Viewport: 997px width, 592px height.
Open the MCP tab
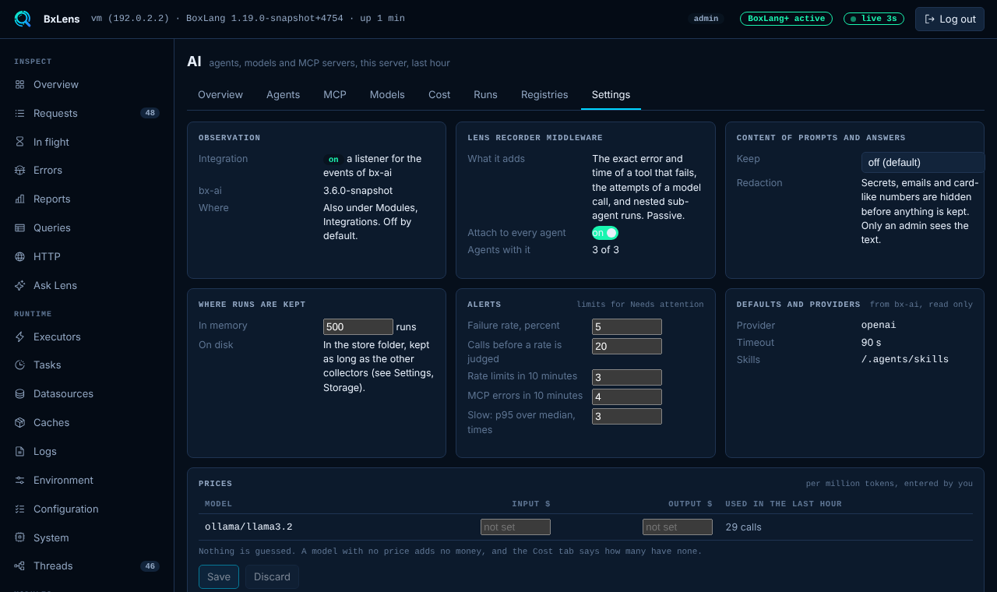click(335, 94)
